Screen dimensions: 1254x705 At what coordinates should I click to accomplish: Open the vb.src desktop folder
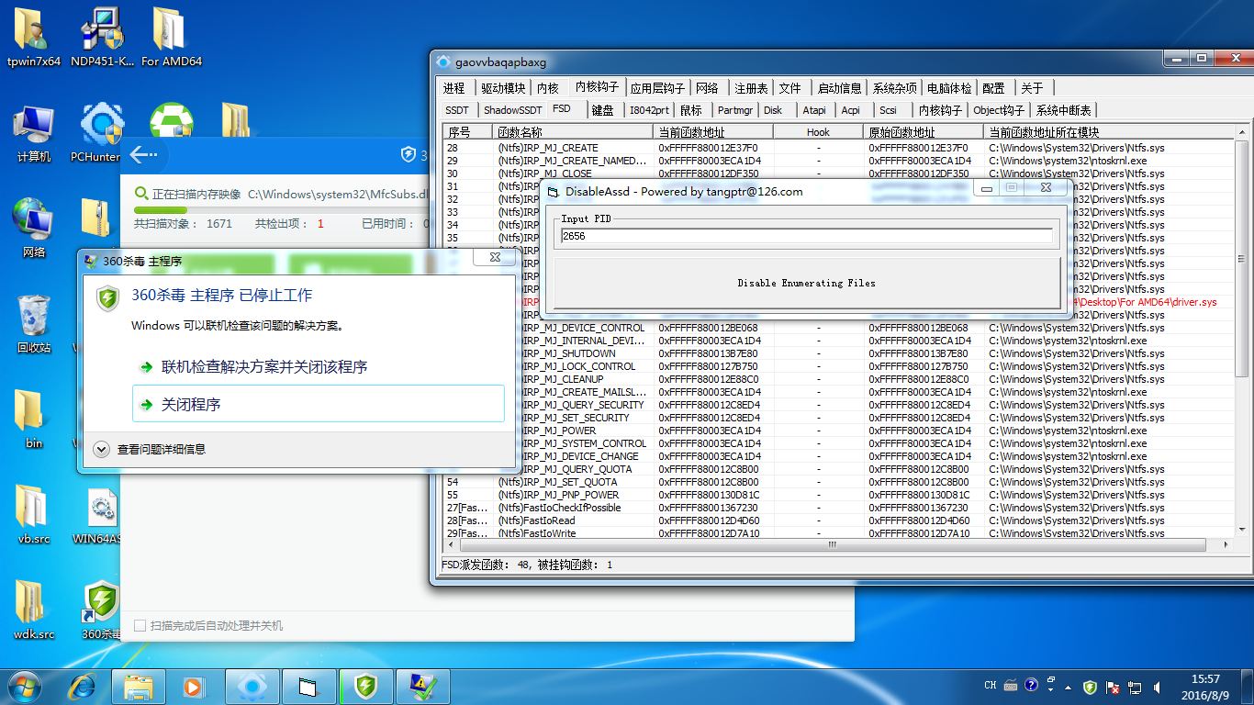pyautogui.click(x=34, y=516)
